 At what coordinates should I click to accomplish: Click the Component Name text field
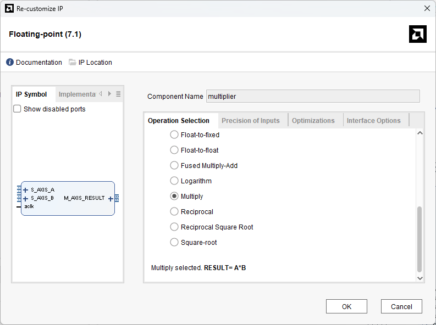pos(312,97)
